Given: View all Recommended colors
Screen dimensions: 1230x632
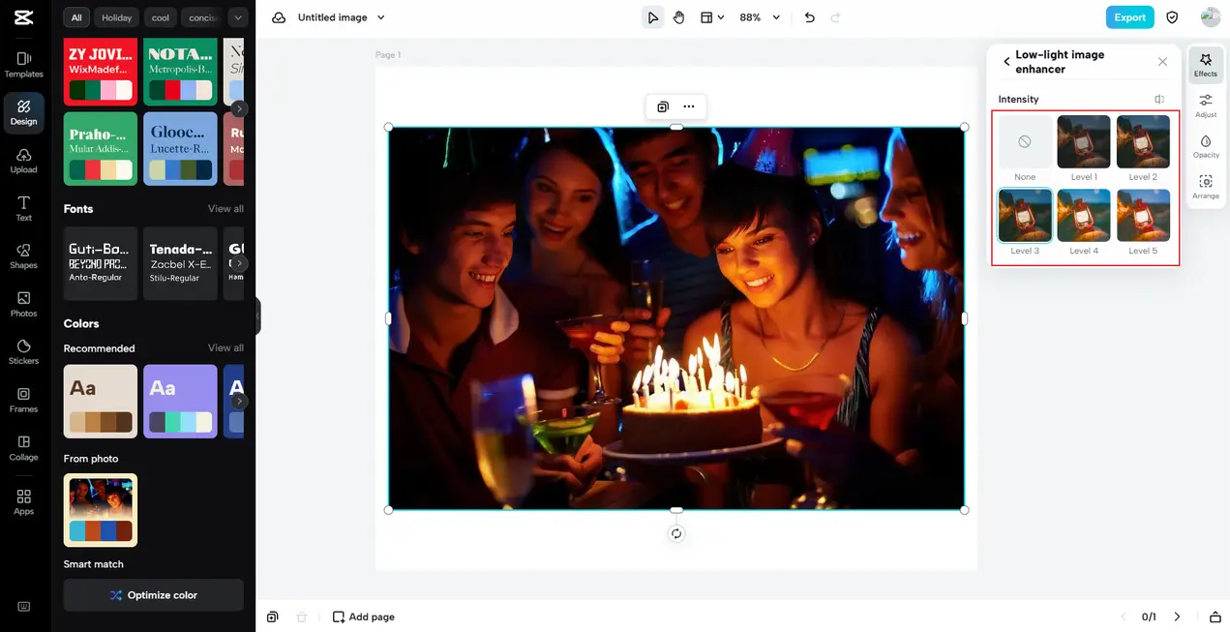Looking at the screenshot, I should (225, 347).
